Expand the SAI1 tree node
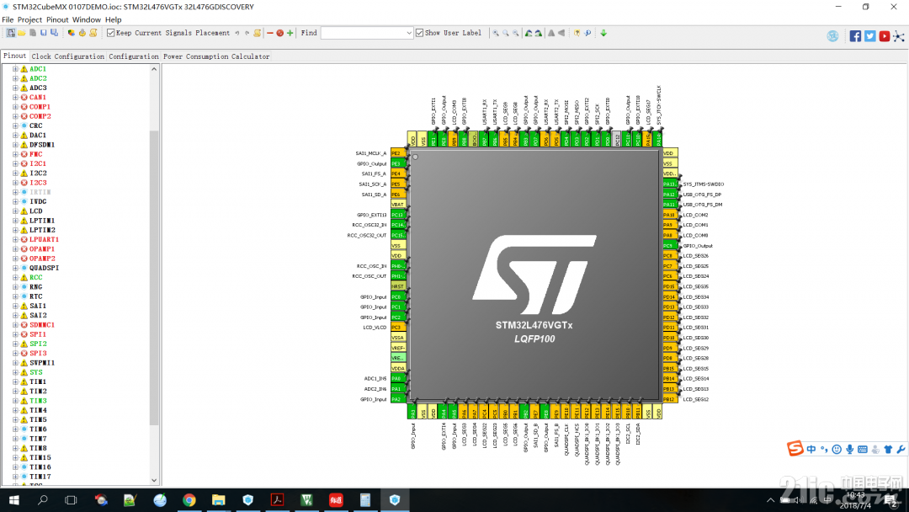 [x=15, y=307]
